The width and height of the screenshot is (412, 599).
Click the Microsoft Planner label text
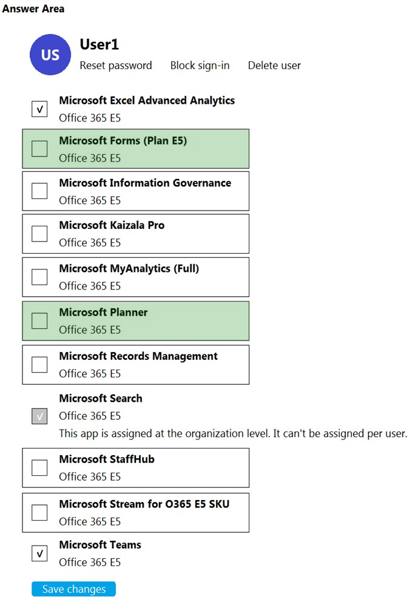click(x=103, y=313)
